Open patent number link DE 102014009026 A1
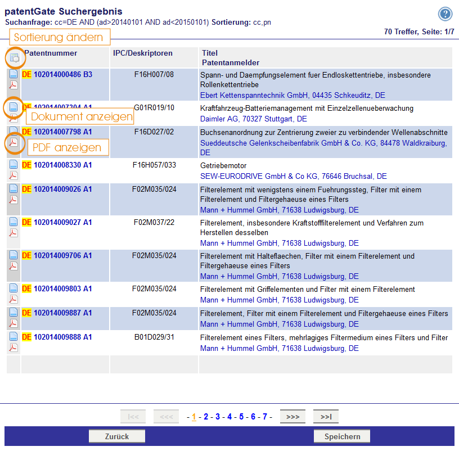Image resolution: width=459 pixels, height=451 pixels. (57, 190)
